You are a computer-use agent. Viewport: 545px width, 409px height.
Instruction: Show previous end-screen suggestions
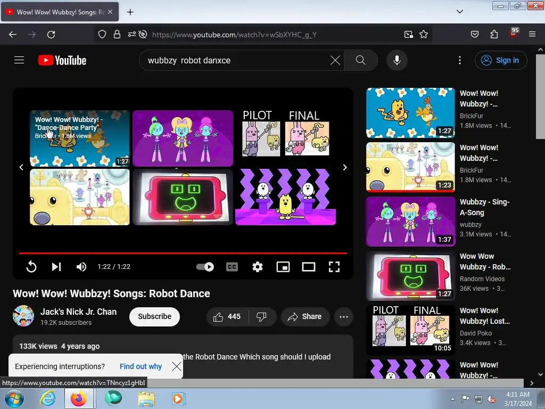[21, 167]
